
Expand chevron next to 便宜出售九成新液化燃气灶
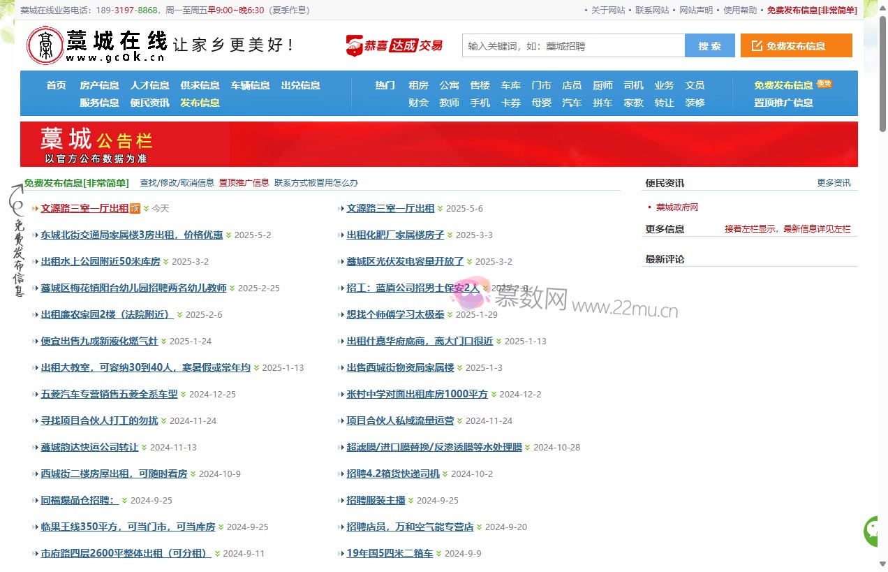164,342
